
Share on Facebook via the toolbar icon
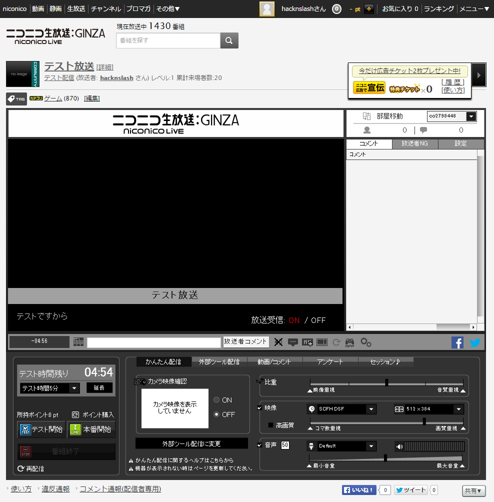point(457,342)
